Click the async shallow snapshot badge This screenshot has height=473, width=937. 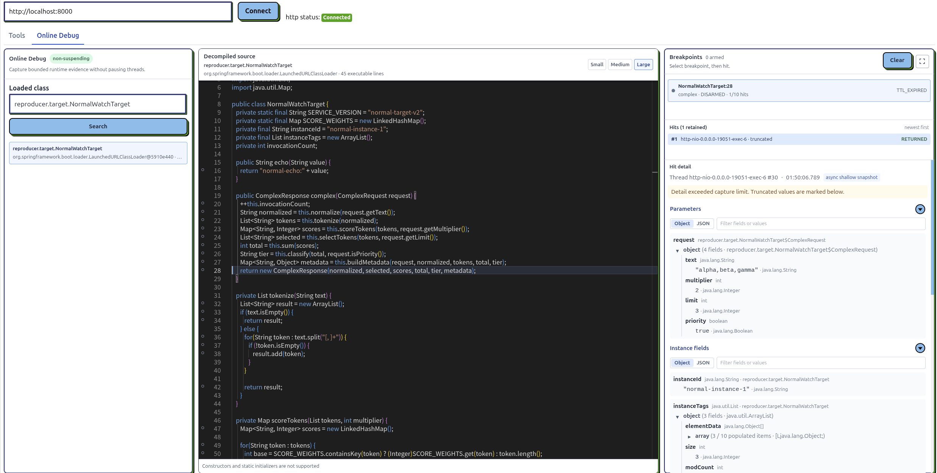(x=851, y=177)
